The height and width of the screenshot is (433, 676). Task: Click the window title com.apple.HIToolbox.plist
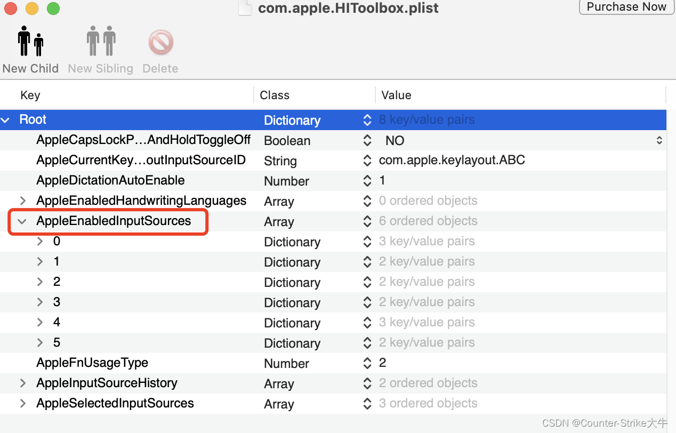(x=348, y=8)
